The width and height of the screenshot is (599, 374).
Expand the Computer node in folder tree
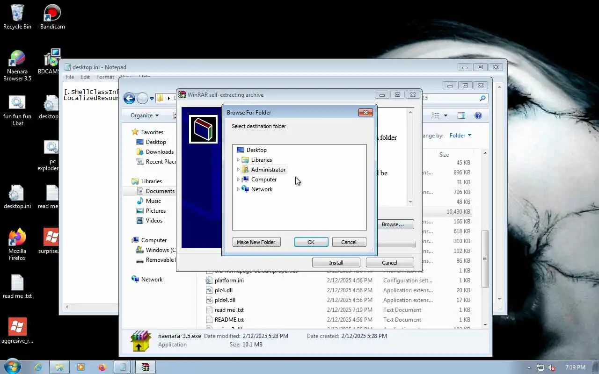click(238, 180)
